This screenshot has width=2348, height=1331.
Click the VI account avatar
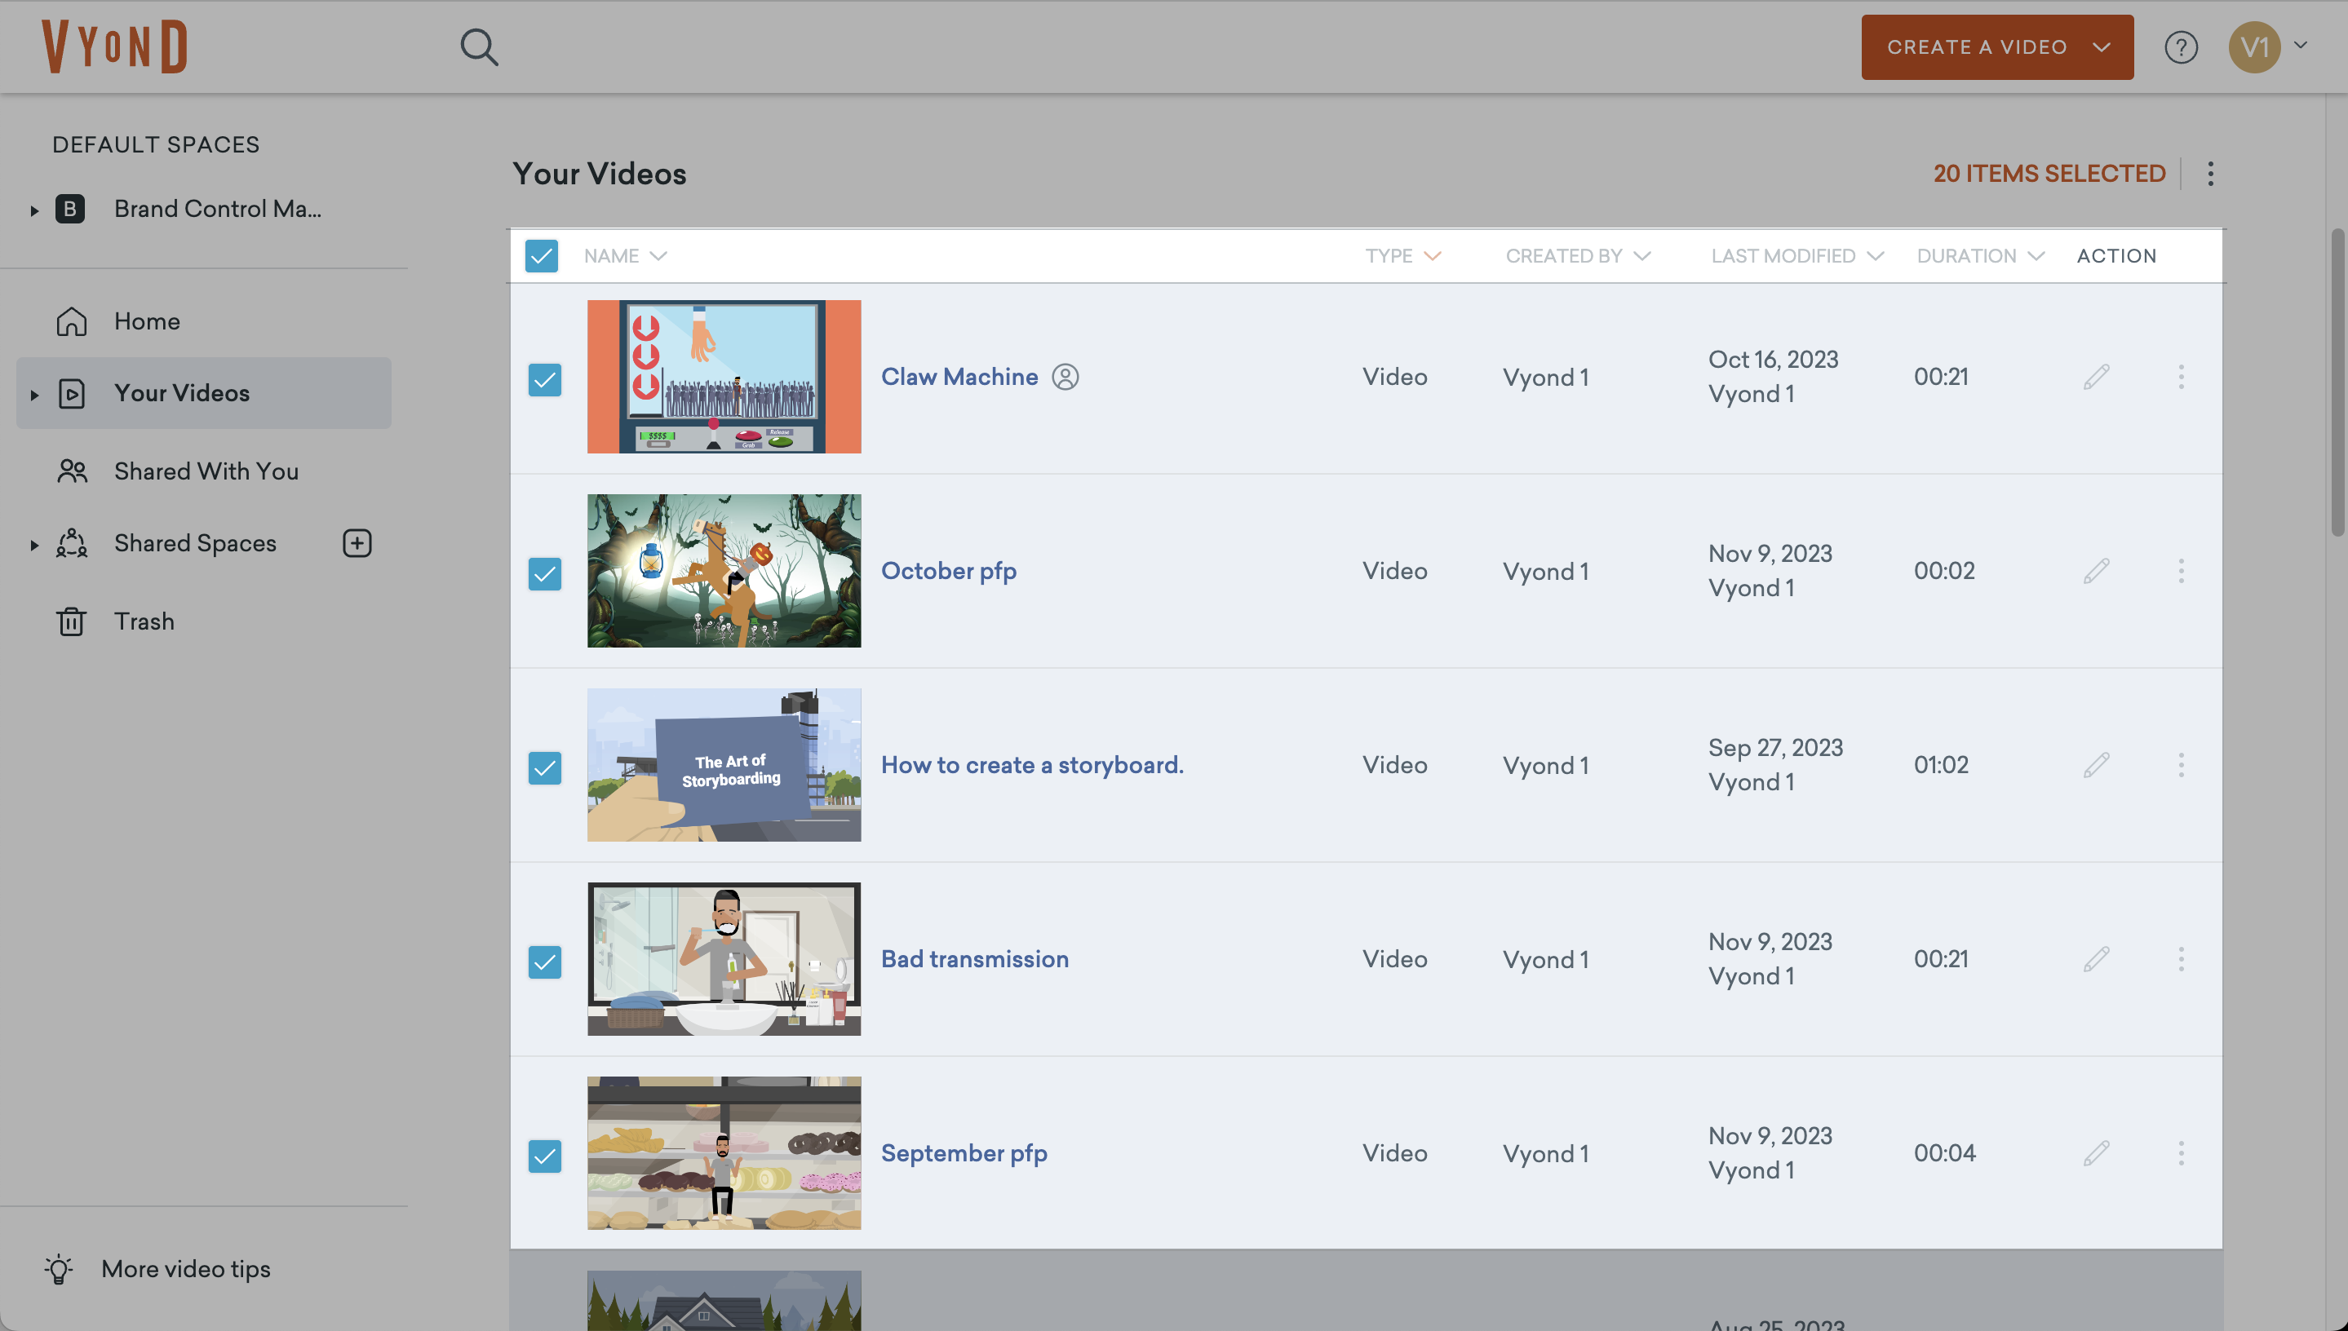pos(2254,46)
